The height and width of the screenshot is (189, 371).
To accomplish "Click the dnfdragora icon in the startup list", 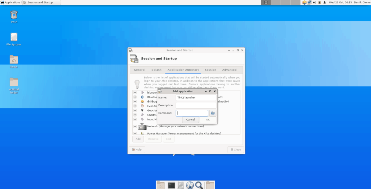I will pyautogui.click(x=142, y=101).
